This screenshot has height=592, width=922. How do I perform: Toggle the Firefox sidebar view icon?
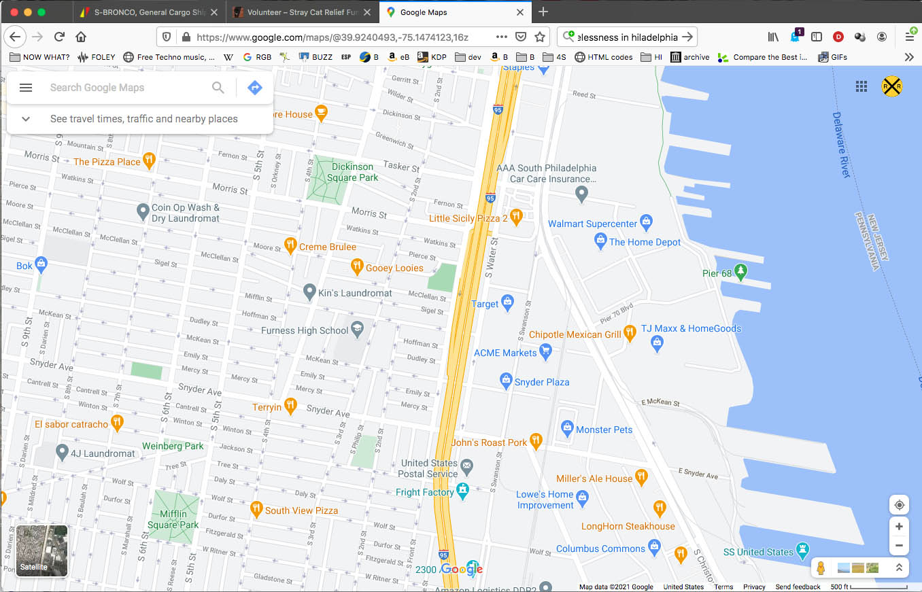(x=817, y=37)
